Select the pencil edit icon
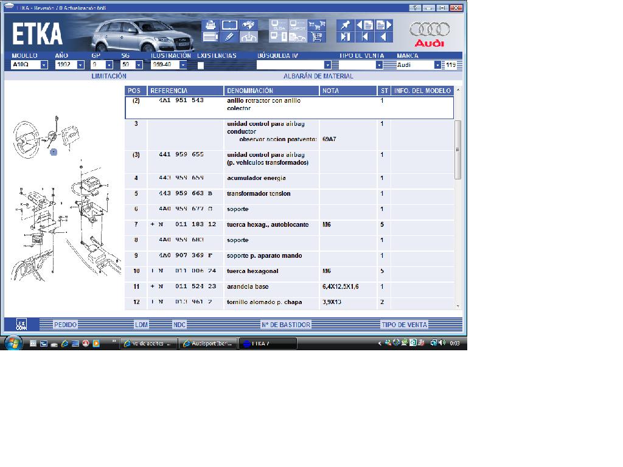The height and width of the screenshot is (467, 623). point(229,37)
